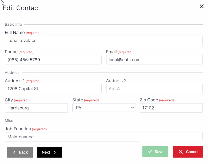Focus the Full Name field with Luna Lovelace

104,40
